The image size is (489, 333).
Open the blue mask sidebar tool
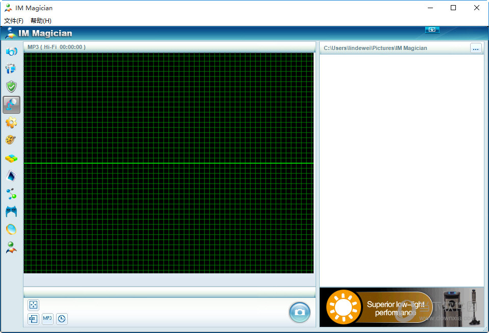[x=11, y=212]
